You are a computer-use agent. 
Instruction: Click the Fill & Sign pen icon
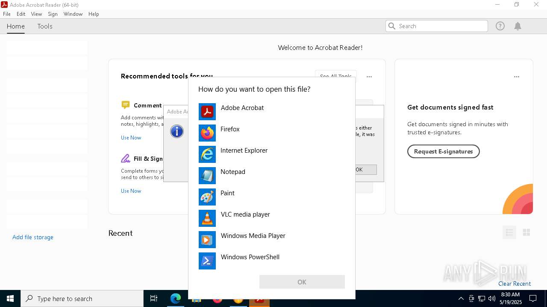125,159
